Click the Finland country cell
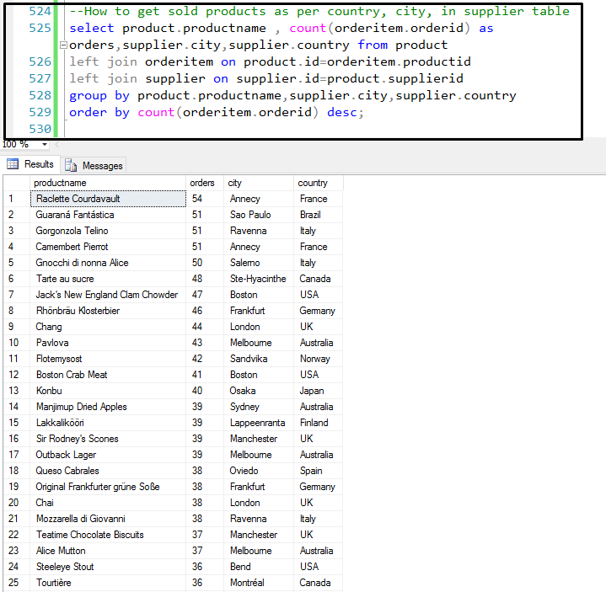 (318, 423)
